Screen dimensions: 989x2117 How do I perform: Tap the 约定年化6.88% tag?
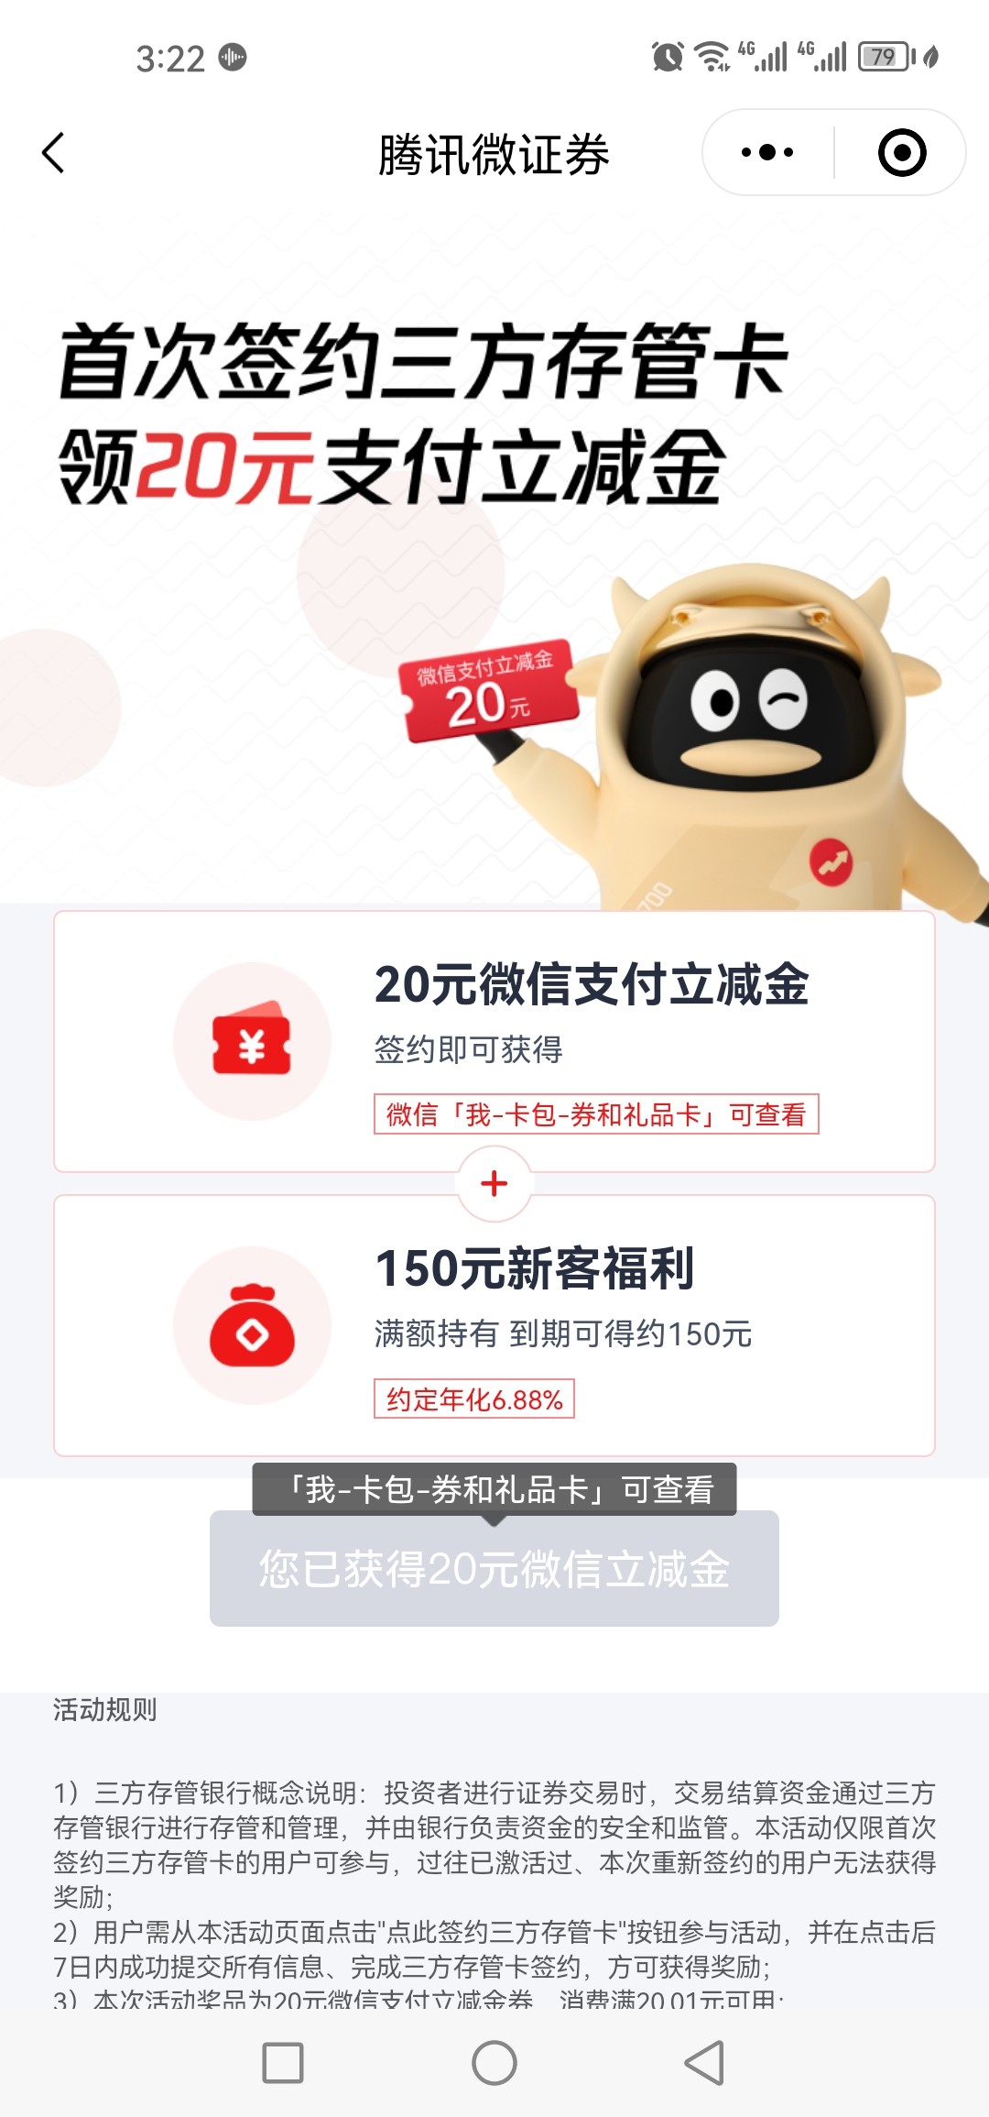[x=474, y=1399]
